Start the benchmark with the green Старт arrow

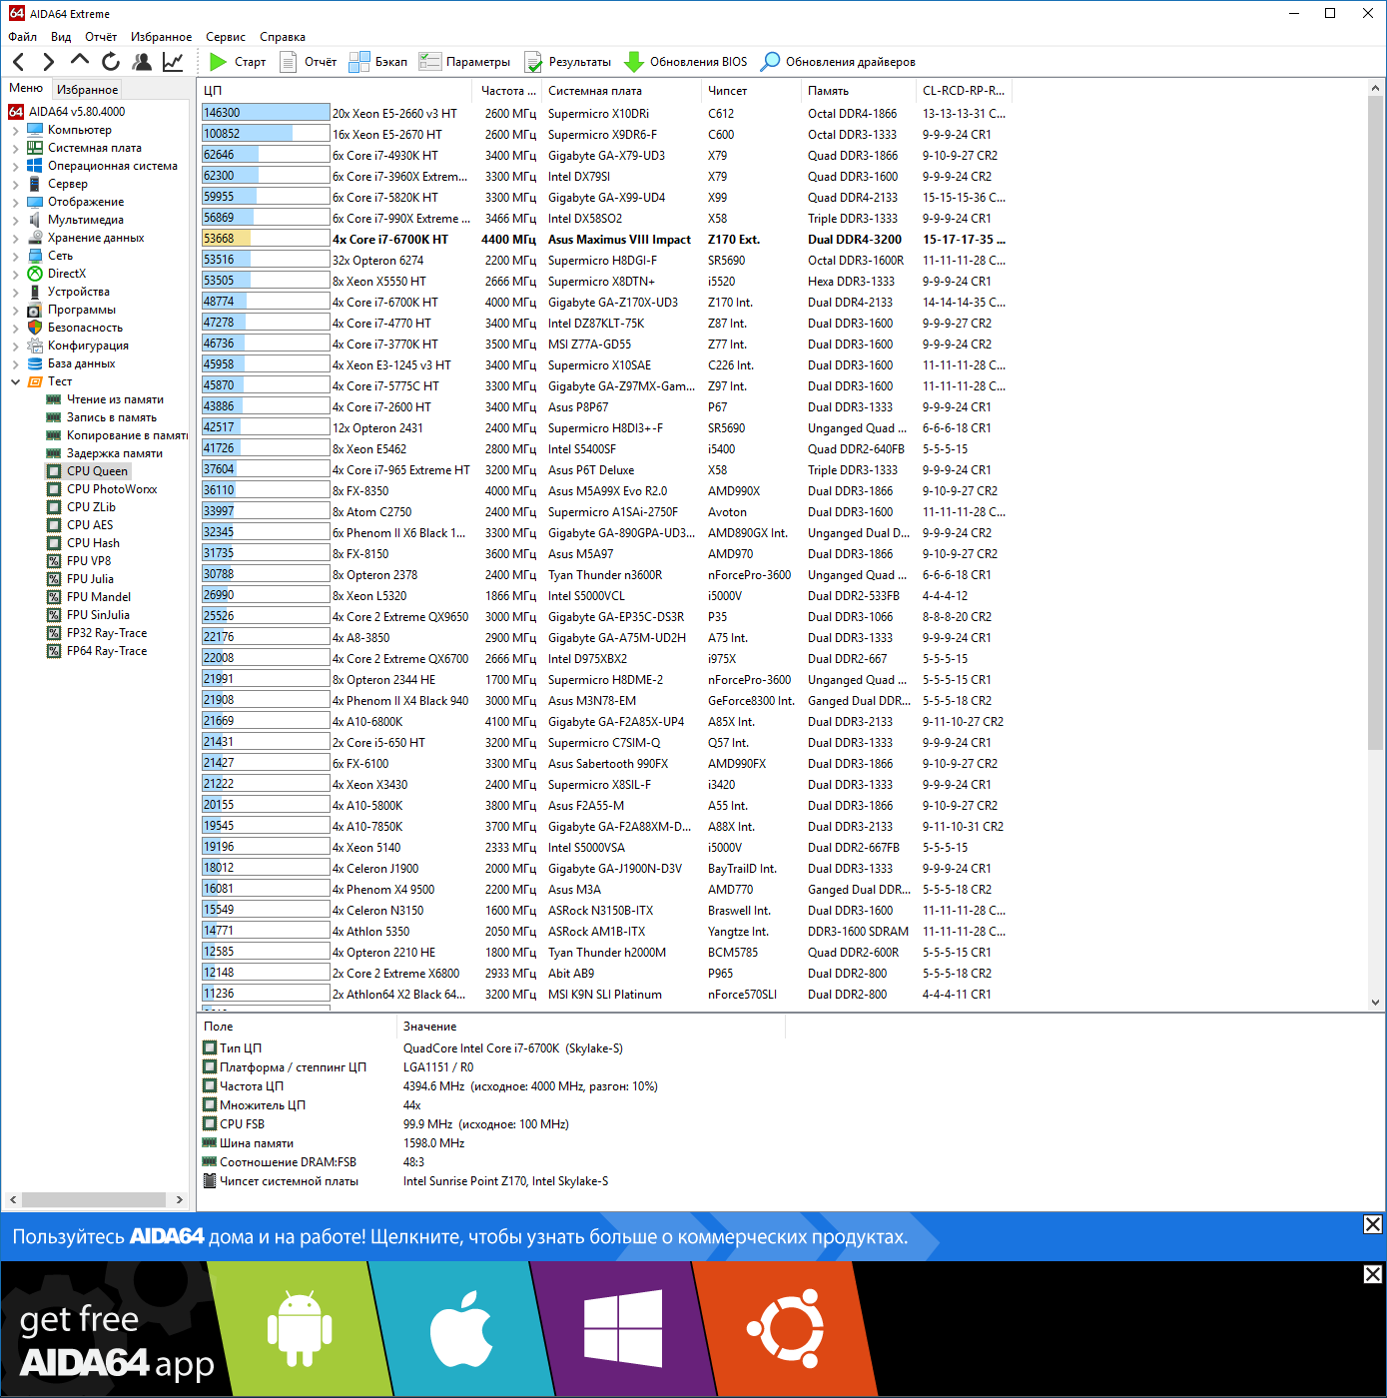[x=219, y=62]
